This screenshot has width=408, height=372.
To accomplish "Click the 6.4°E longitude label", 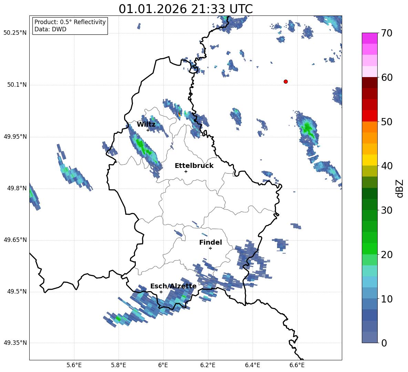I will [252, 365].
